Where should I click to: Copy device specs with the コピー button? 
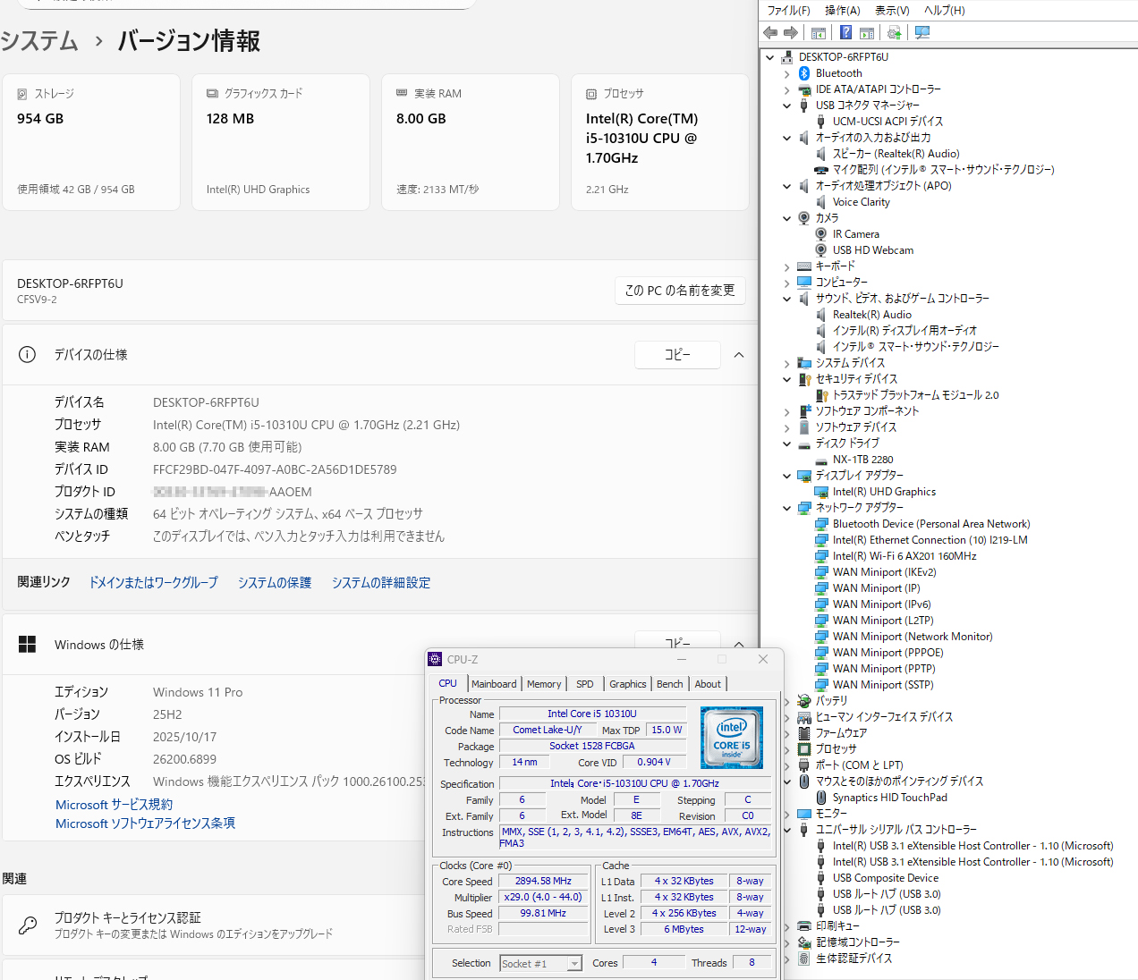[x=677, y=355]
